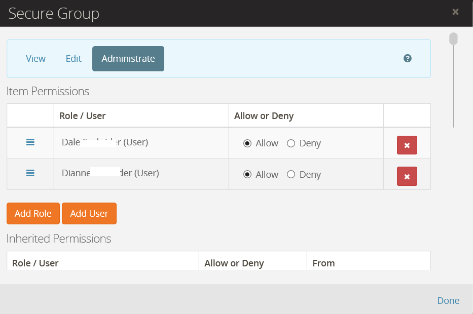The height and width of the screenshot is (314, 473).
Task: Switch to the View tab
Action: pyautogui.click(x=35, y=59)
